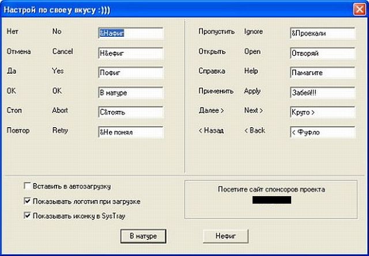Uncheck 'Показывать логотип при загрузке'
This screenshot has width=369, height=256.
pyautogui.click(x=27, y=201)
